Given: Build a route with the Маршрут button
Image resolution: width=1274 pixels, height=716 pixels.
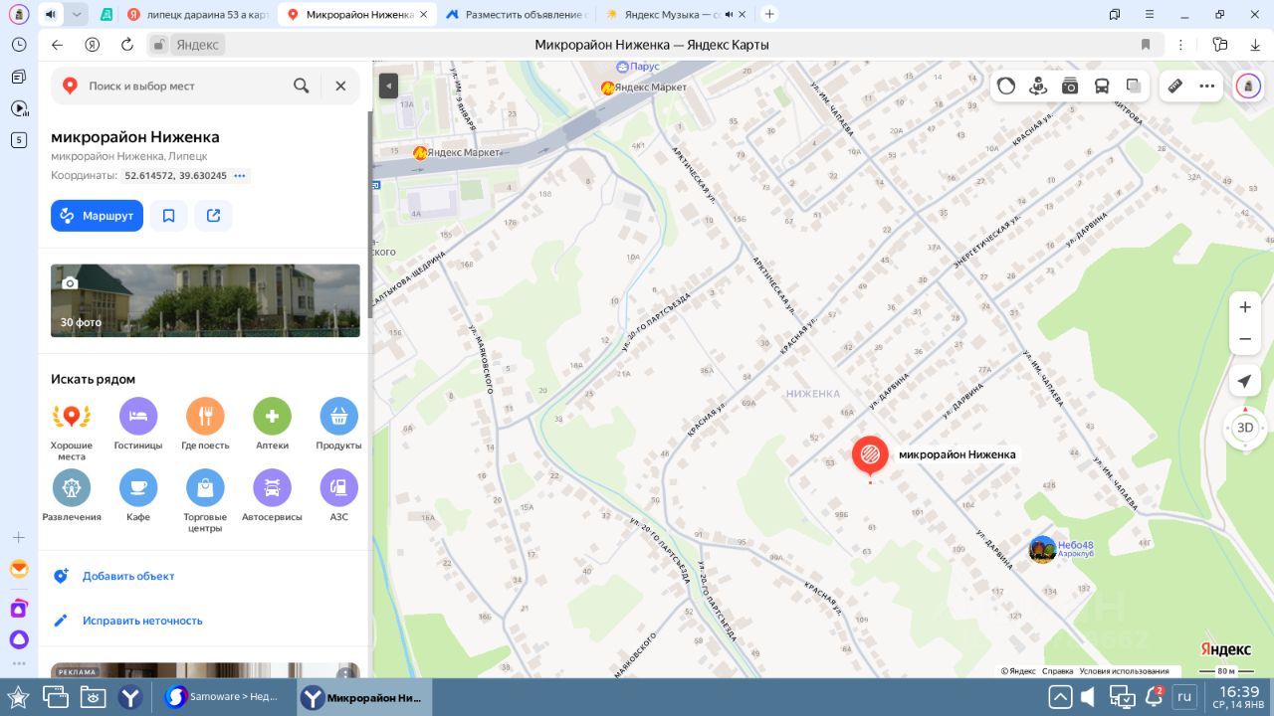Looking at the screenshot, I should [x=97, y=216].
